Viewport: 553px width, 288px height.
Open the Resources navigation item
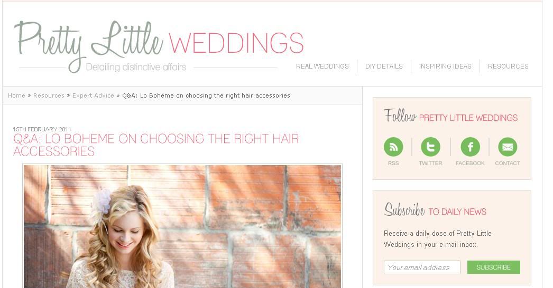(508, 66)
